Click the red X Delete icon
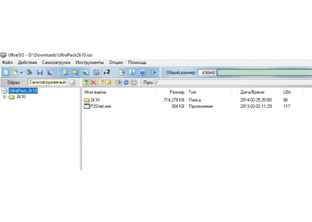Screen dimensions: 312x222 point(94,82)
